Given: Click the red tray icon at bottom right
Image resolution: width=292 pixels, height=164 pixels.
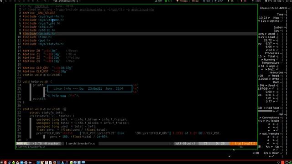Looking at the screenshot, I should tap(283, 163).
